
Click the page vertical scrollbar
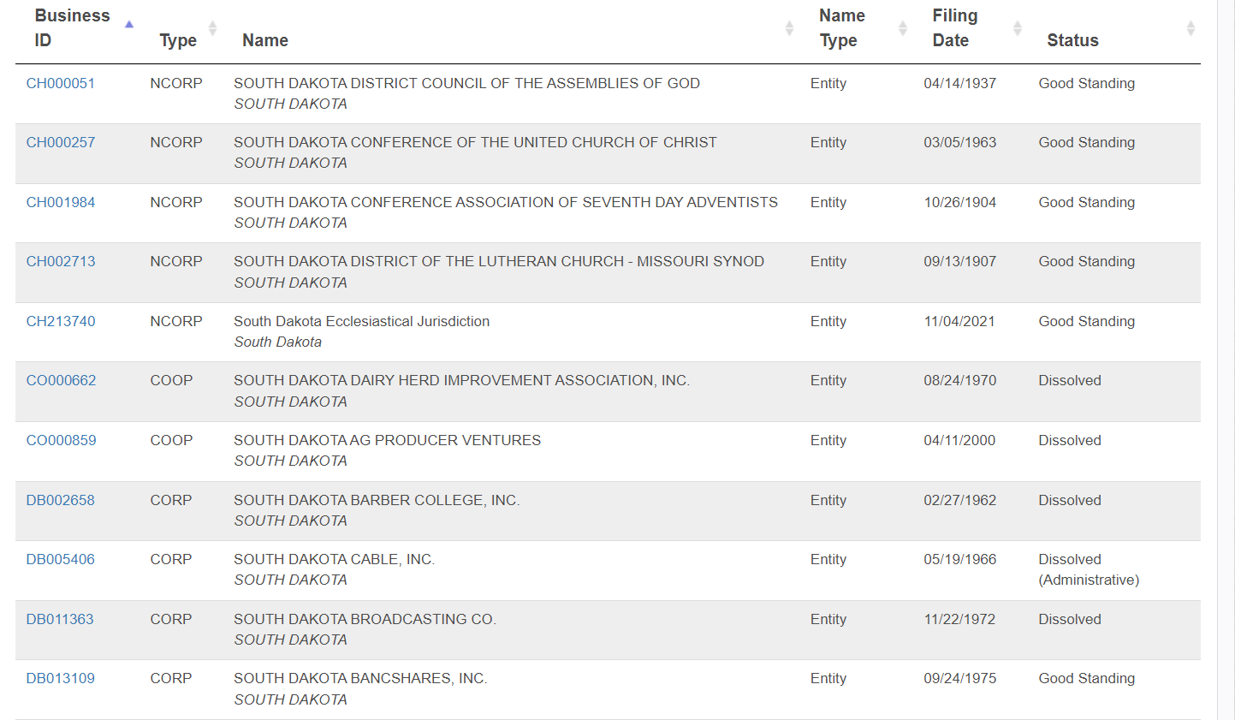click(1226, 360)
